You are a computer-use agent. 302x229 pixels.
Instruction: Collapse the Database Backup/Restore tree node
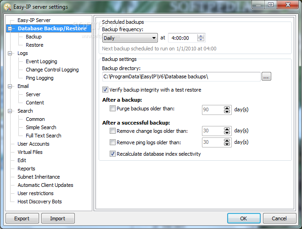click(x=10, y=29)
